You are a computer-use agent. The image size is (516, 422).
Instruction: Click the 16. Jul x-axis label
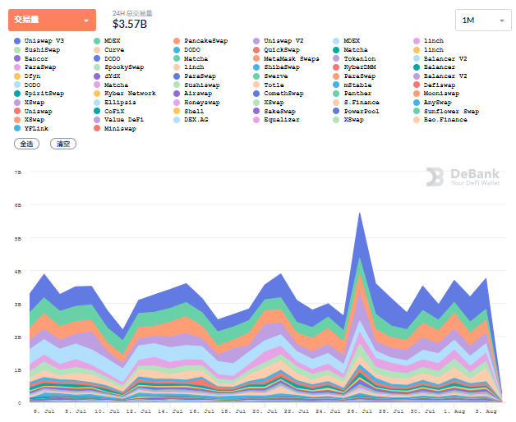tap(201, 411)
